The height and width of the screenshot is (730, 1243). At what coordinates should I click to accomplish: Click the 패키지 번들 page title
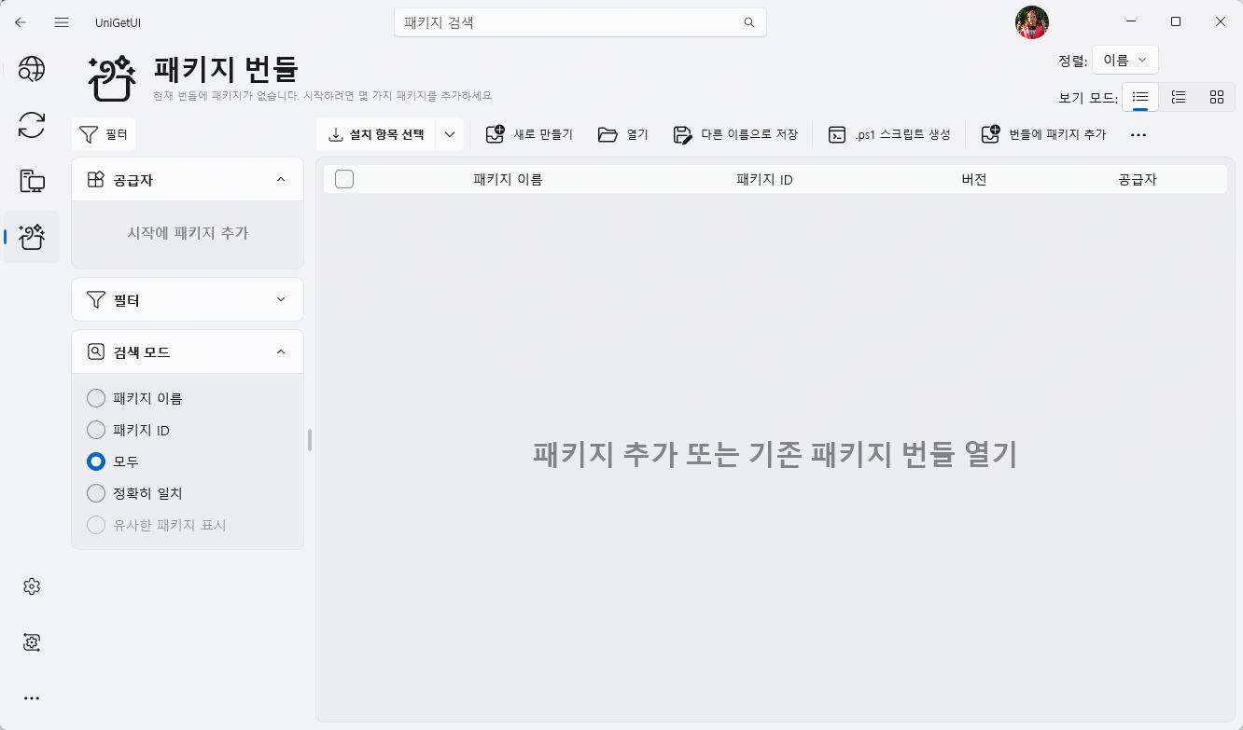click(226, 70)
